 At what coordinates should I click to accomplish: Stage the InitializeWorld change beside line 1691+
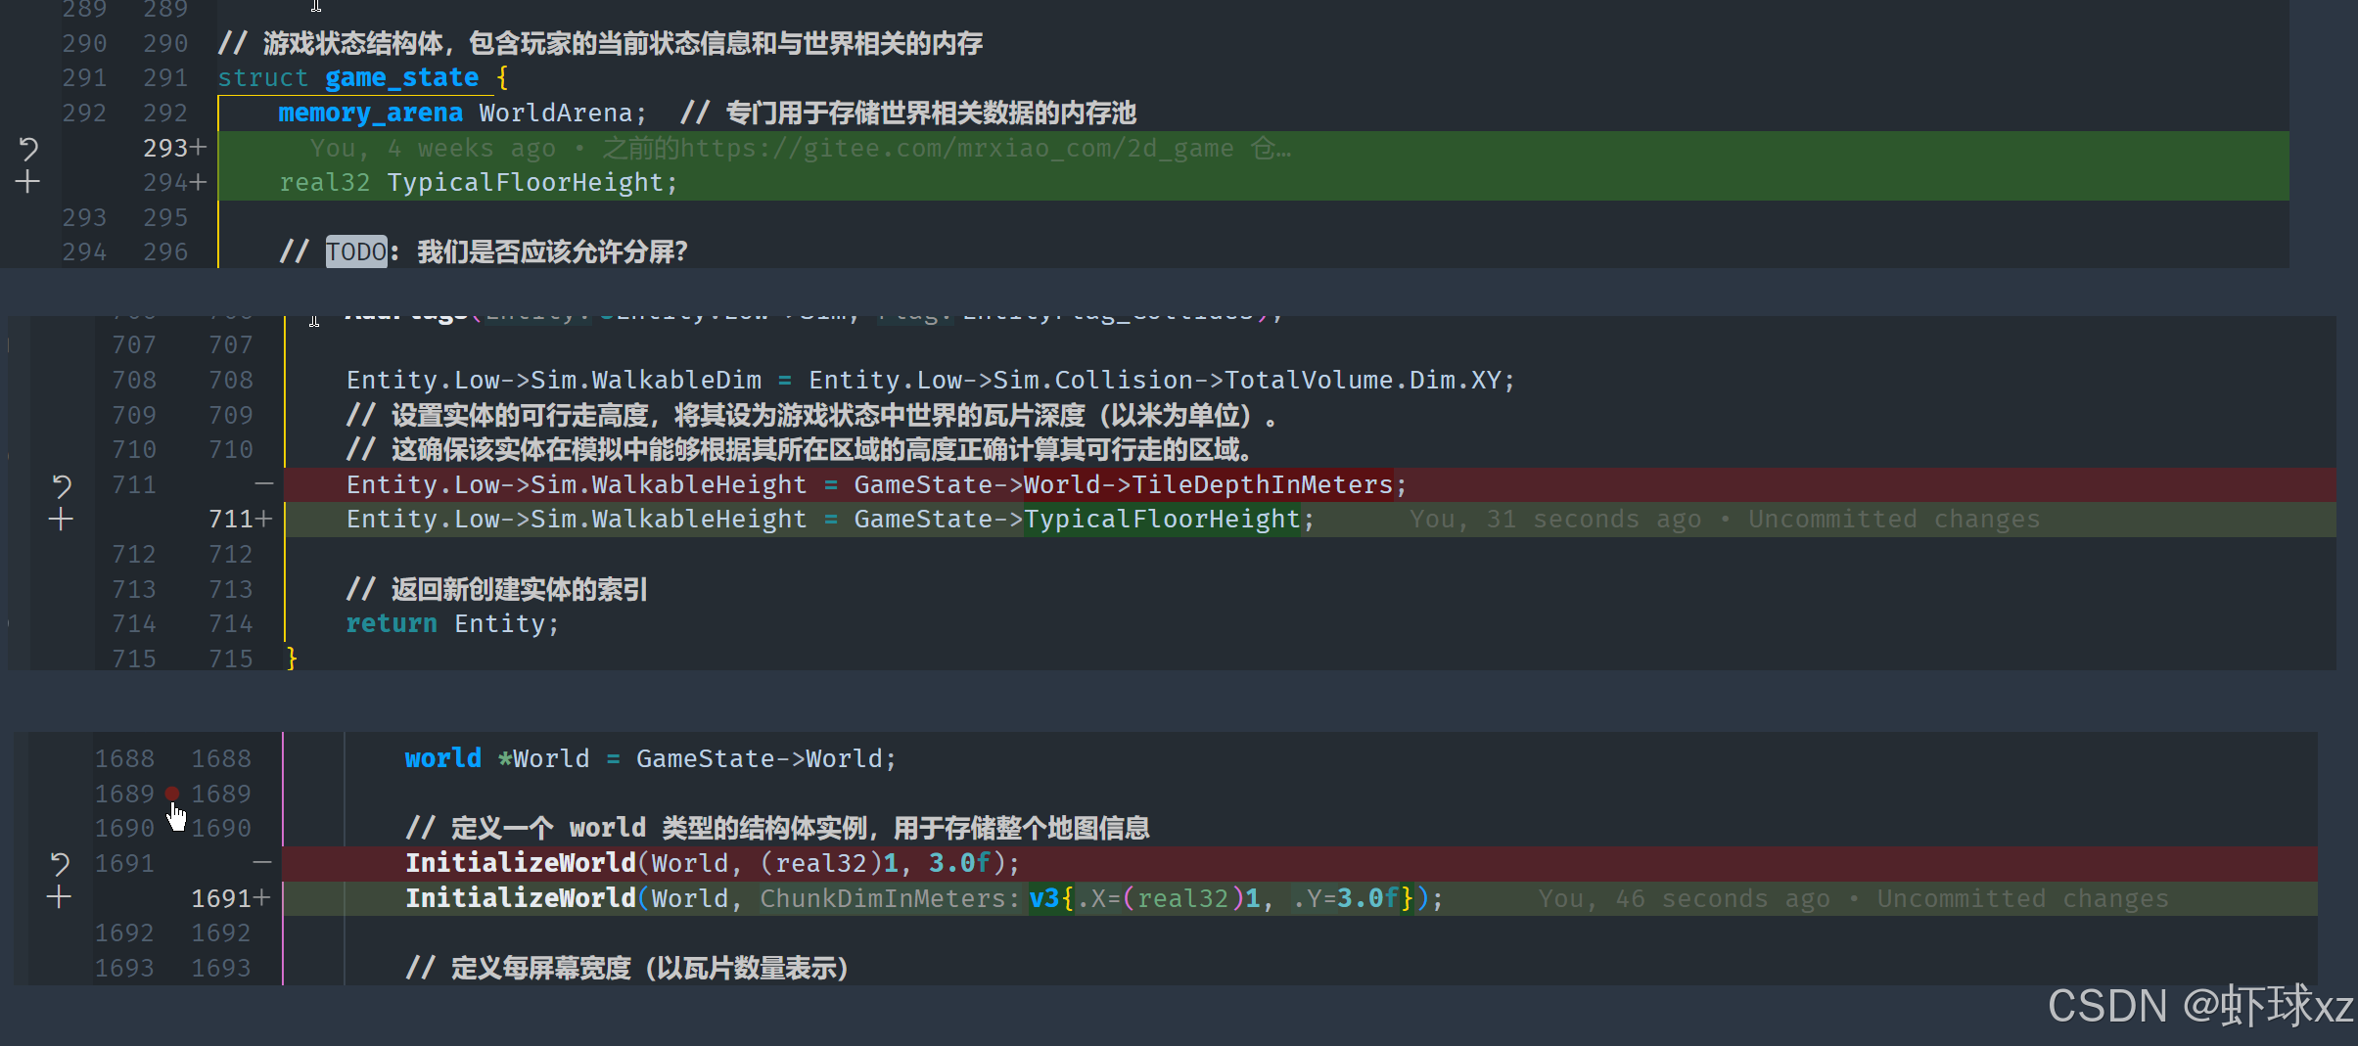(x=60, y=897)
